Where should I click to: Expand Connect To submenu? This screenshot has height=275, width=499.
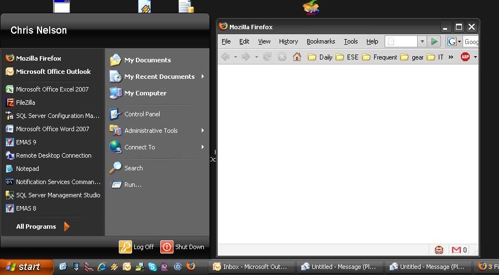point(157,147)
